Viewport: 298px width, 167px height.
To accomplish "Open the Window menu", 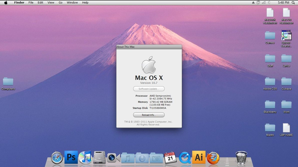I will (x=72, y=2).
